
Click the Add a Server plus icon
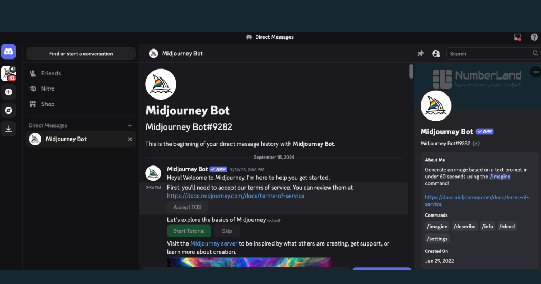[x=8, y=92]
